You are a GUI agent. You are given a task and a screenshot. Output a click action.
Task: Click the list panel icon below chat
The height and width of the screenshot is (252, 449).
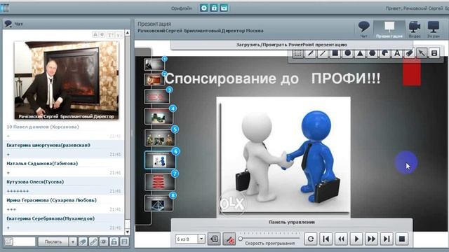124,241
